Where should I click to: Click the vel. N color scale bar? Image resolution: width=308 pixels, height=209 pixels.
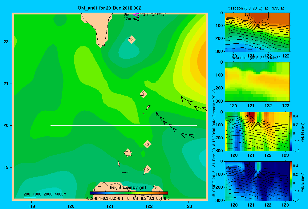(x=291, y=131)
